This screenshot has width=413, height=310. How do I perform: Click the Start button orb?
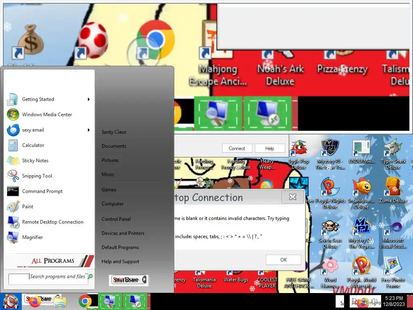[x=10, y=302]
